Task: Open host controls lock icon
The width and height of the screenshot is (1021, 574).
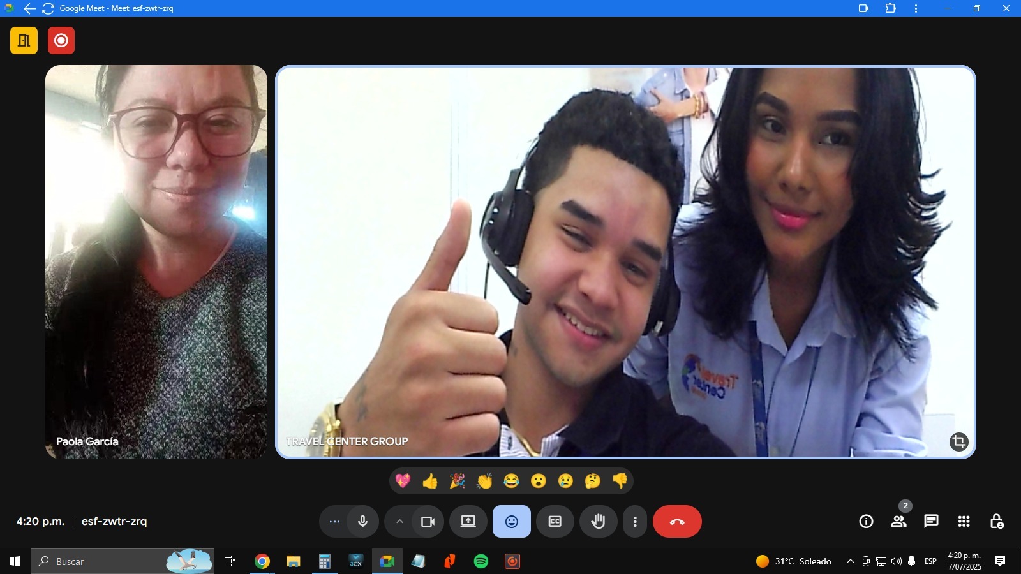Action: click(x=996, y=522)
